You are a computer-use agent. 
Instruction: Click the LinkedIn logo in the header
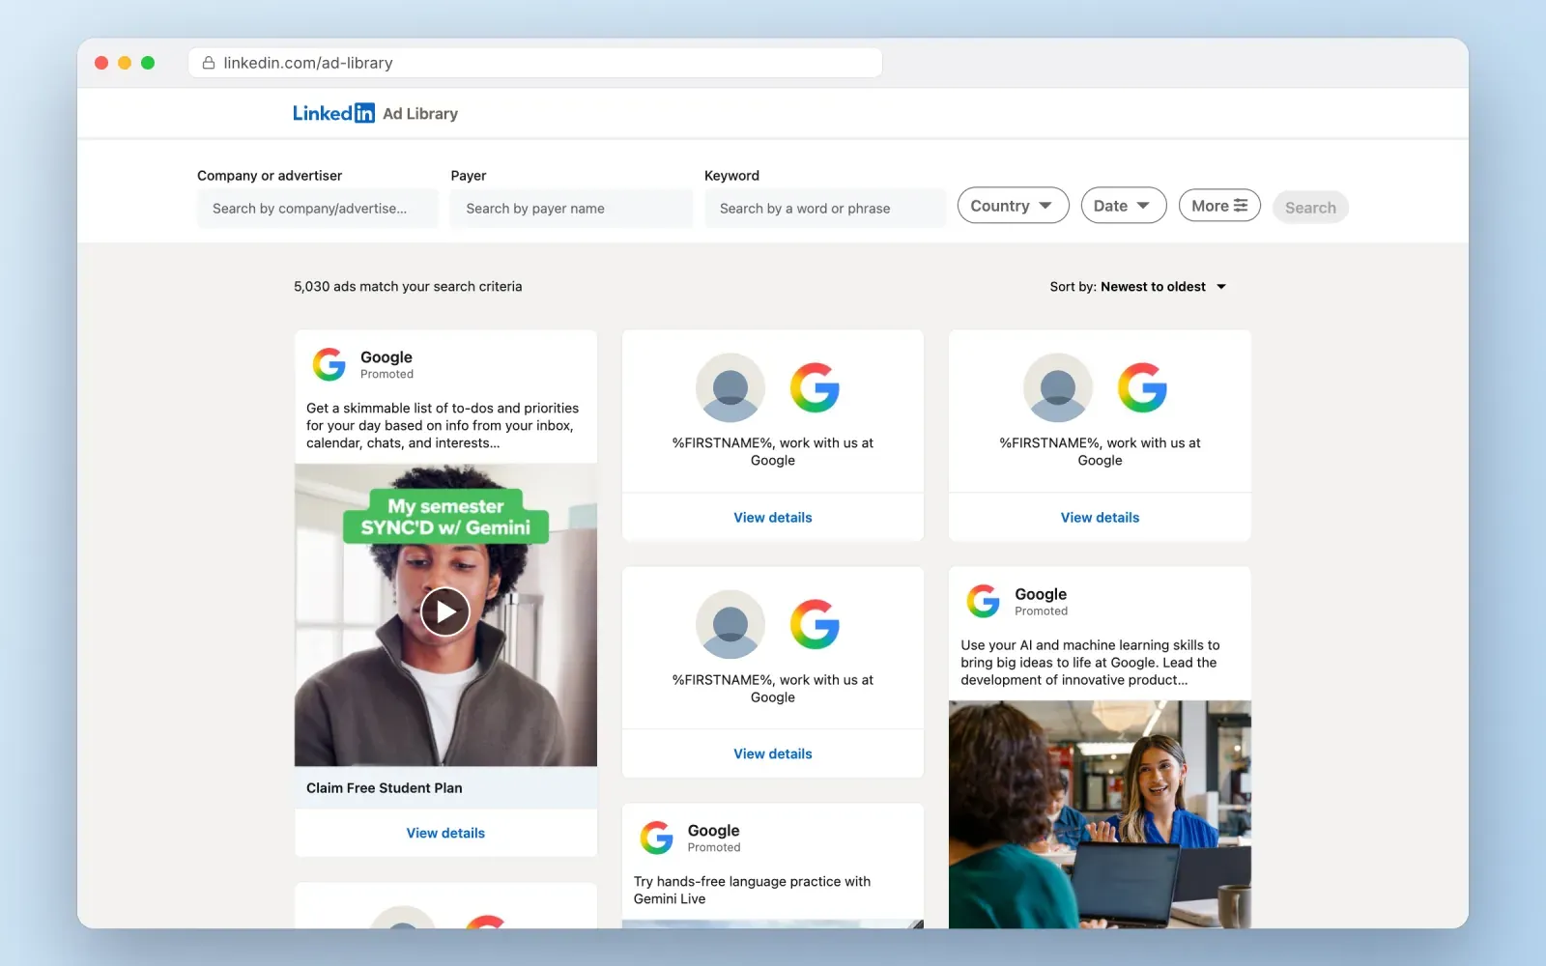pyautogui.click(x=333, y=113)
